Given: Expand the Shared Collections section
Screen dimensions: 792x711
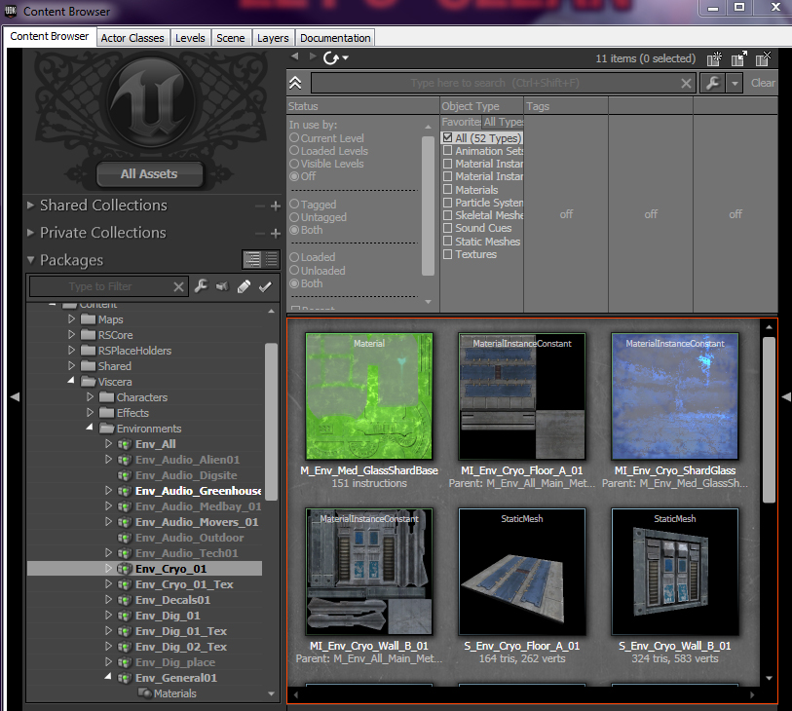Looking at the screenshot, I should point(31,205).
